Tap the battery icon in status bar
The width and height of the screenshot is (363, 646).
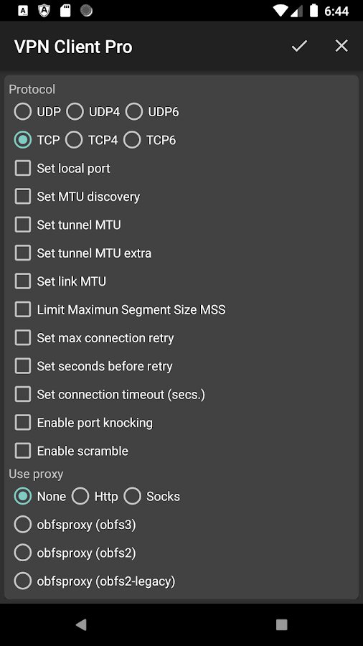[313, 11]
